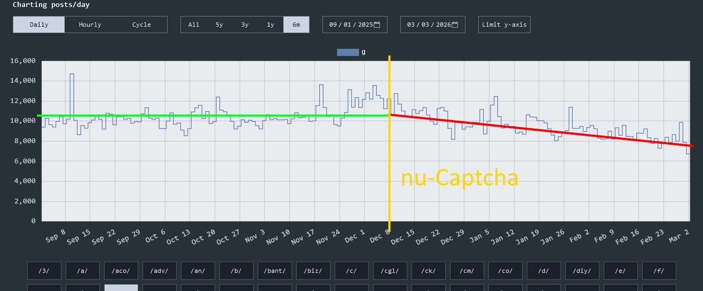
Task: Toggle the Limit y-axis button
Action: click(x=504, y=25)
